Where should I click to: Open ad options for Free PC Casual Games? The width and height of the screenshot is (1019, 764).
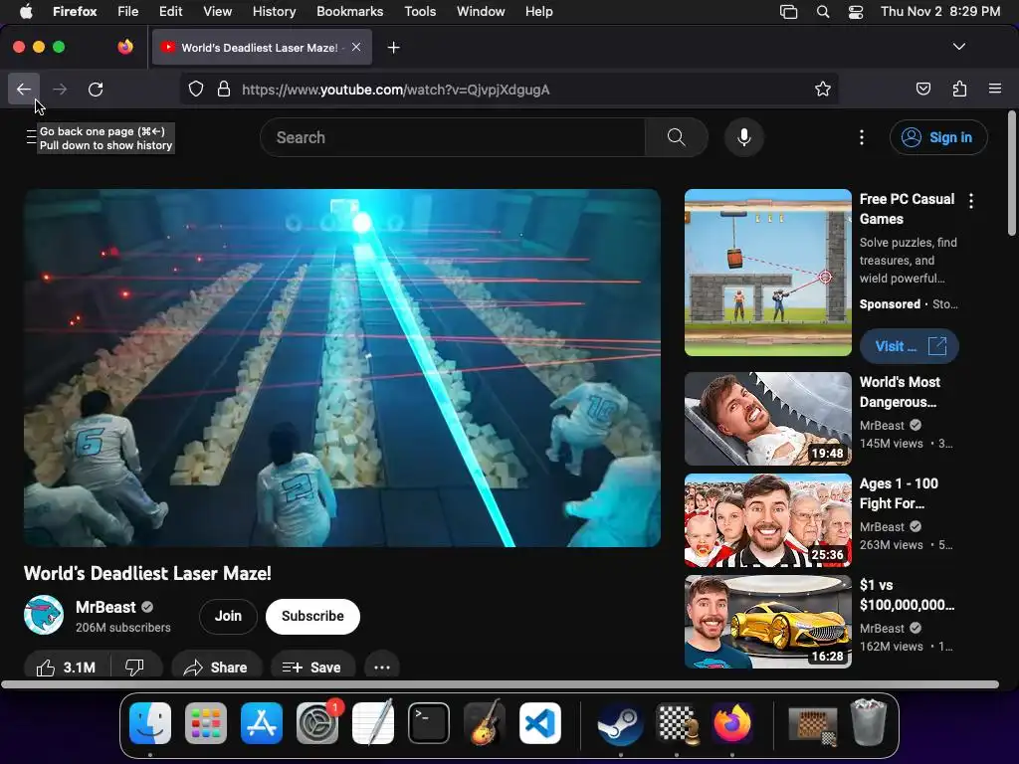click(971, 201)
